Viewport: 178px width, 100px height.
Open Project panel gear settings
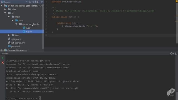(x=38, y=2)
